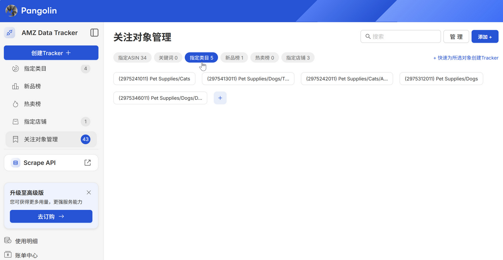Click 快速为所选对象创建Tracker link

pos(466,58)
